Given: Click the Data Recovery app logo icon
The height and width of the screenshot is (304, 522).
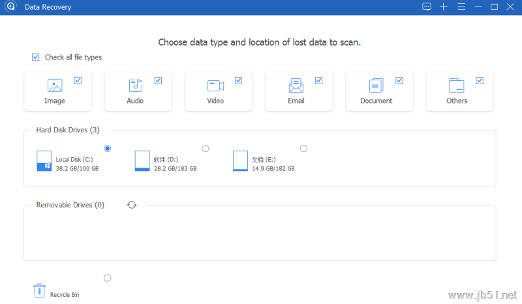Looking at the screenshot, I should click(10, 7).
